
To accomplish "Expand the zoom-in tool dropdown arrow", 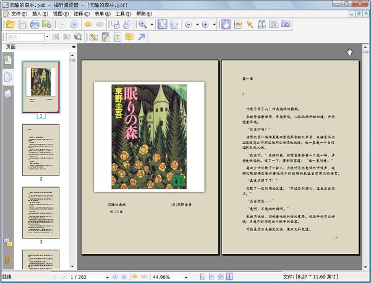I will coord(152,25).
